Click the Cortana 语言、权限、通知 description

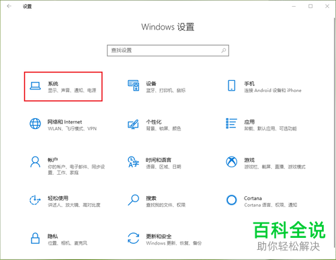point(271,205)
